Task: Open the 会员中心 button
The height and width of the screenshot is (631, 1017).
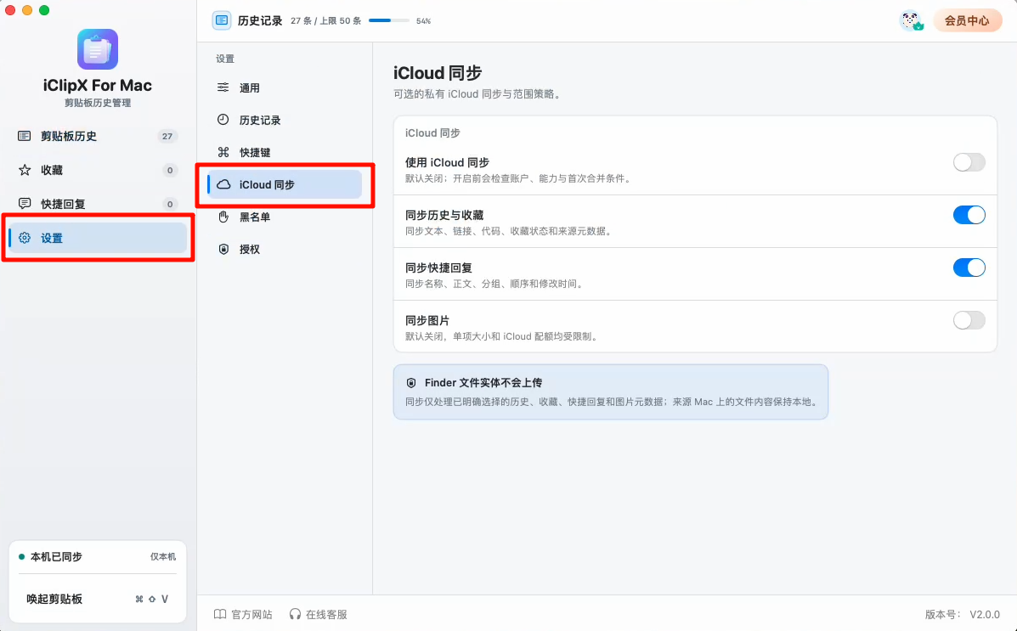Action: pyautogui.click(x=967, y=20)
